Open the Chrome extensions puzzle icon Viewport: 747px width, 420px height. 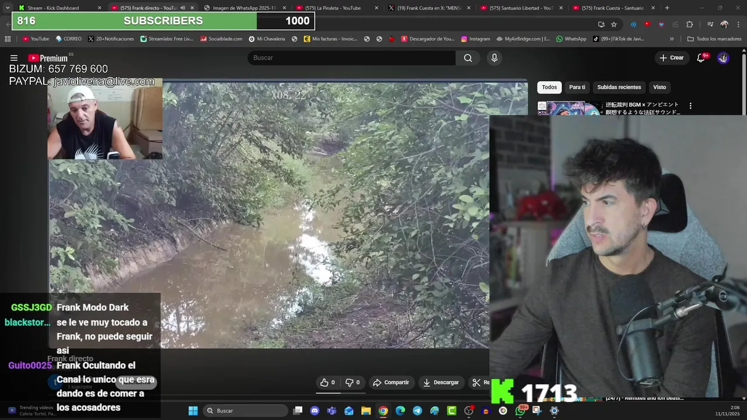[689, 24]
